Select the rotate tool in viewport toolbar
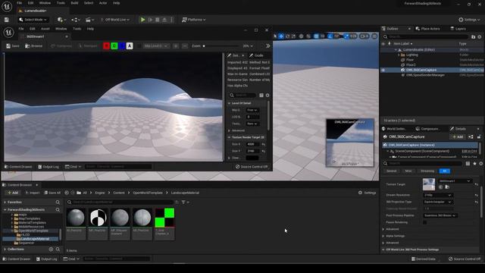This screenshot has width=485, height=273. tap(288, 36)
